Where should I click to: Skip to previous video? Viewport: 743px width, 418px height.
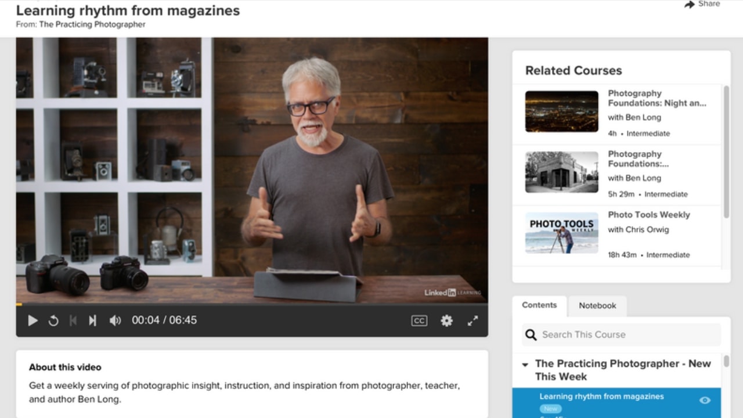pyautogui.click(x=73, y=320)
